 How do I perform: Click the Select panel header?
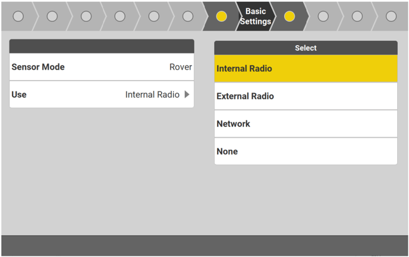point(306,48)
